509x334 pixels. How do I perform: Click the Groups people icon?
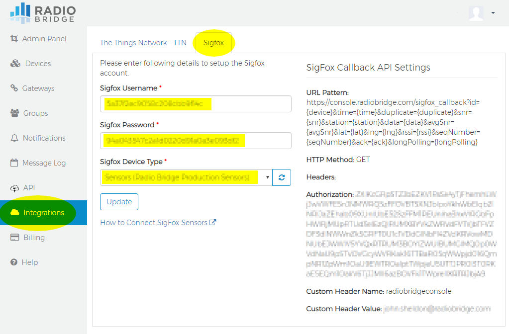click(x=14, y=113)
